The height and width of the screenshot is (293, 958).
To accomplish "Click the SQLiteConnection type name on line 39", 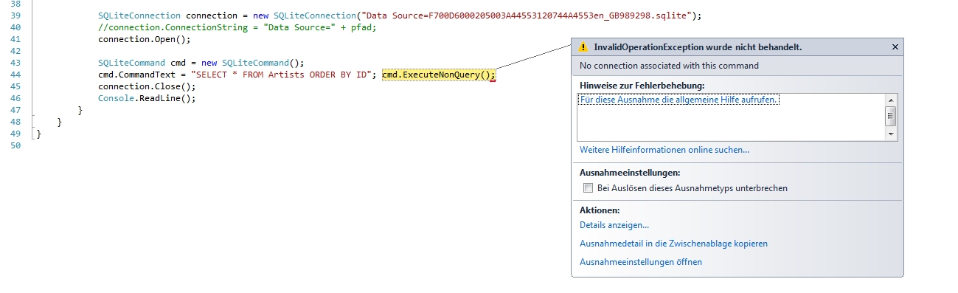I will (x=139, y=15).
